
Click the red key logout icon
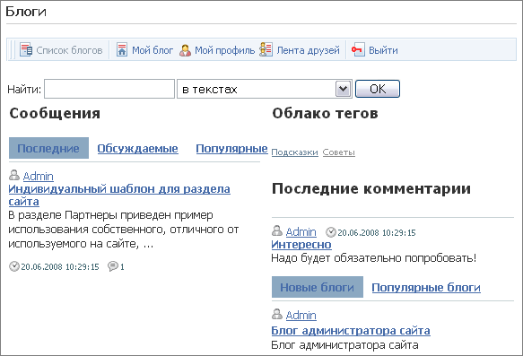(x=358, y=49)
